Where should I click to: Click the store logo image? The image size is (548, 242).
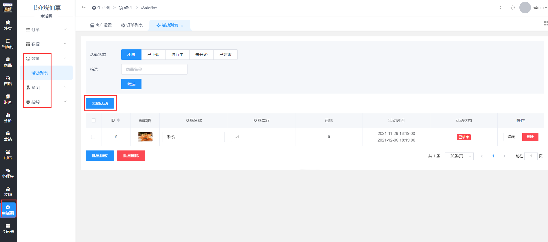8,8
